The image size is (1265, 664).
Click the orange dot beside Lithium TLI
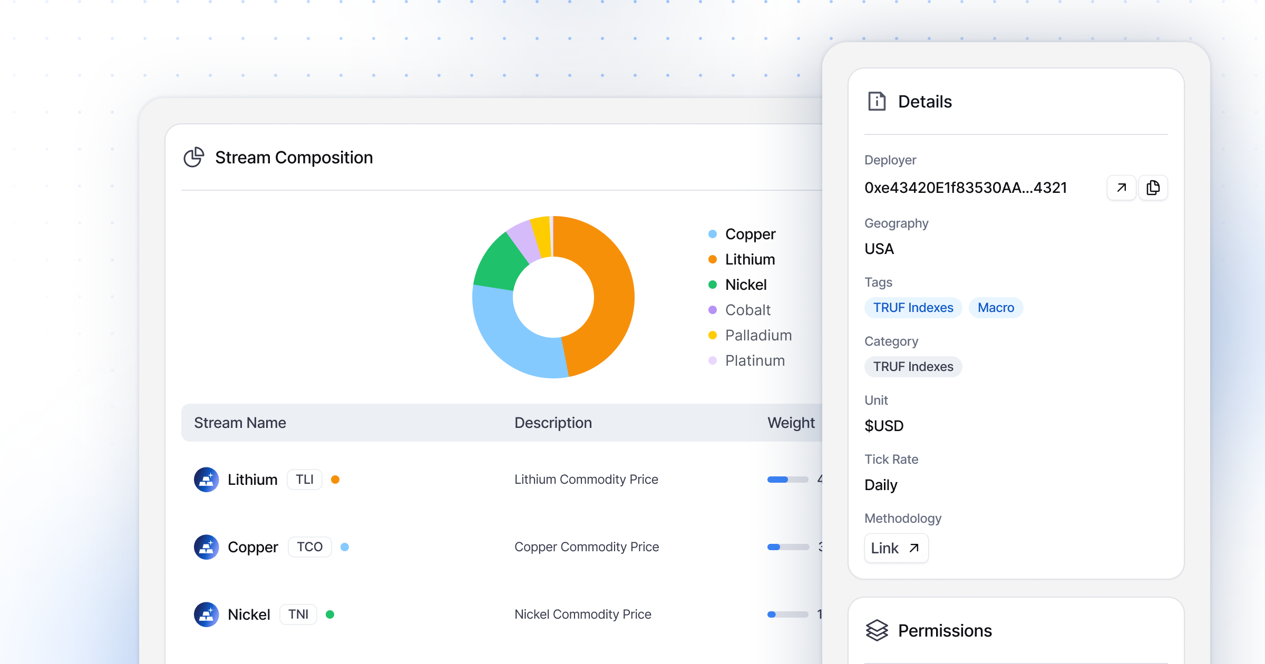point(335,480)
